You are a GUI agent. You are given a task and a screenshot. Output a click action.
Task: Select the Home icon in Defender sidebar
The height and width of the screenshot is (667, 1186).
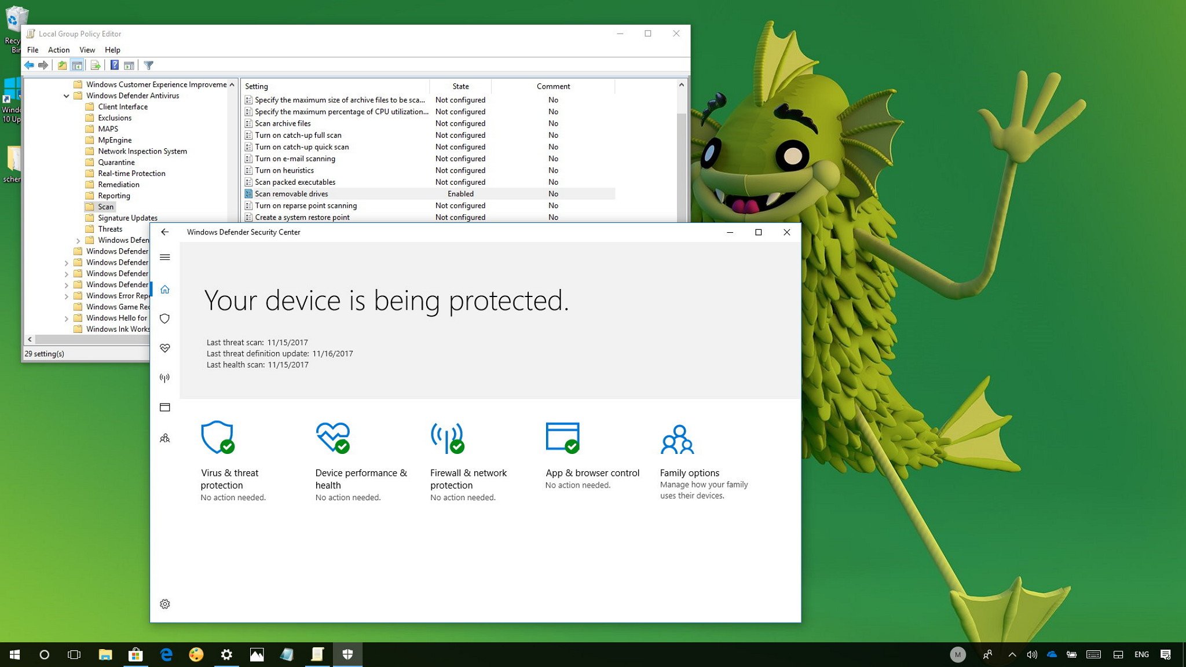[165, 289]
